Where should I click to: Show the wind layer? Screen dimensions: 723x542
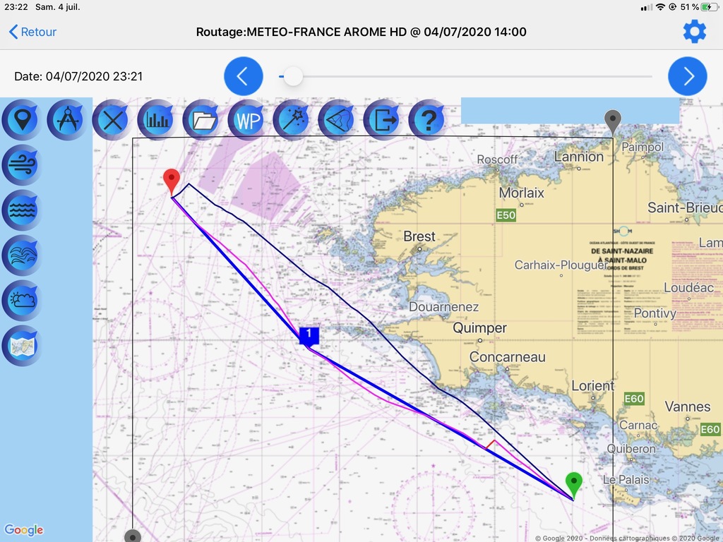[22, 165]
